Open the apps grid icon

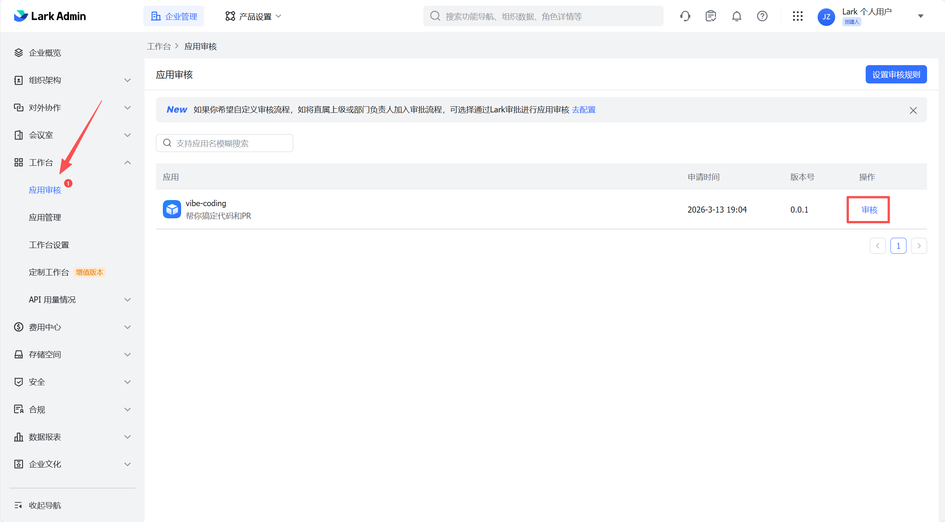[x=798, y=16]
